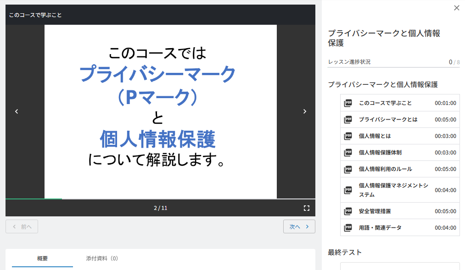This screenshot has width=465, height=270.
Task: Click duration 00:05:00 for 個人情報利用のルール
Action: tap(445, 169)
